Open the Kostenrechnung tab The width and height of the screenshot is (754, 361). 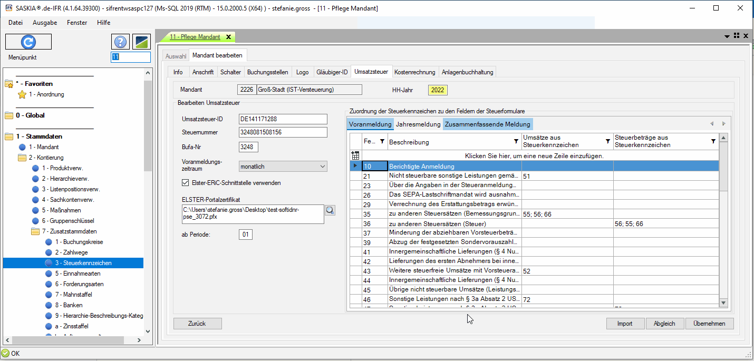point(414,72)
